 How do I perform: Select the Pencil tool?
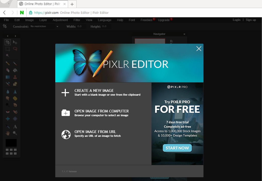(x=8, y=64)
